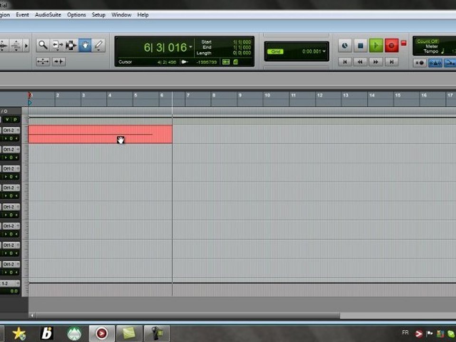Open the master track 1-2 output selector
The image size is (456, 342).
pyautogui.click(x=10, y=283)
